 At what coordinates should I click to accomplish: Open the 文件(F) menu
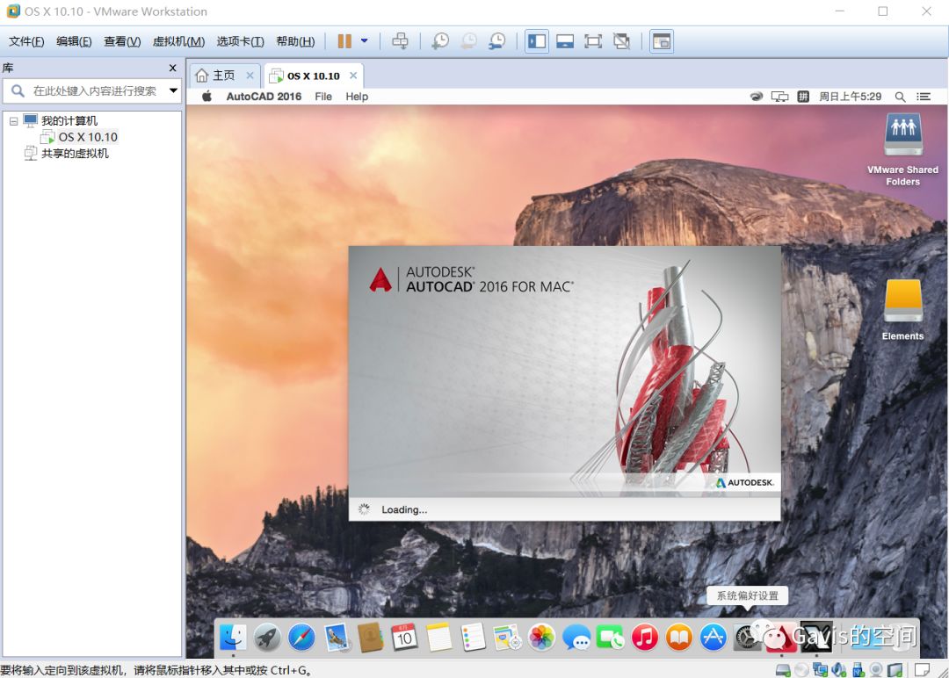pyautogui.click(x=26, y=41)
